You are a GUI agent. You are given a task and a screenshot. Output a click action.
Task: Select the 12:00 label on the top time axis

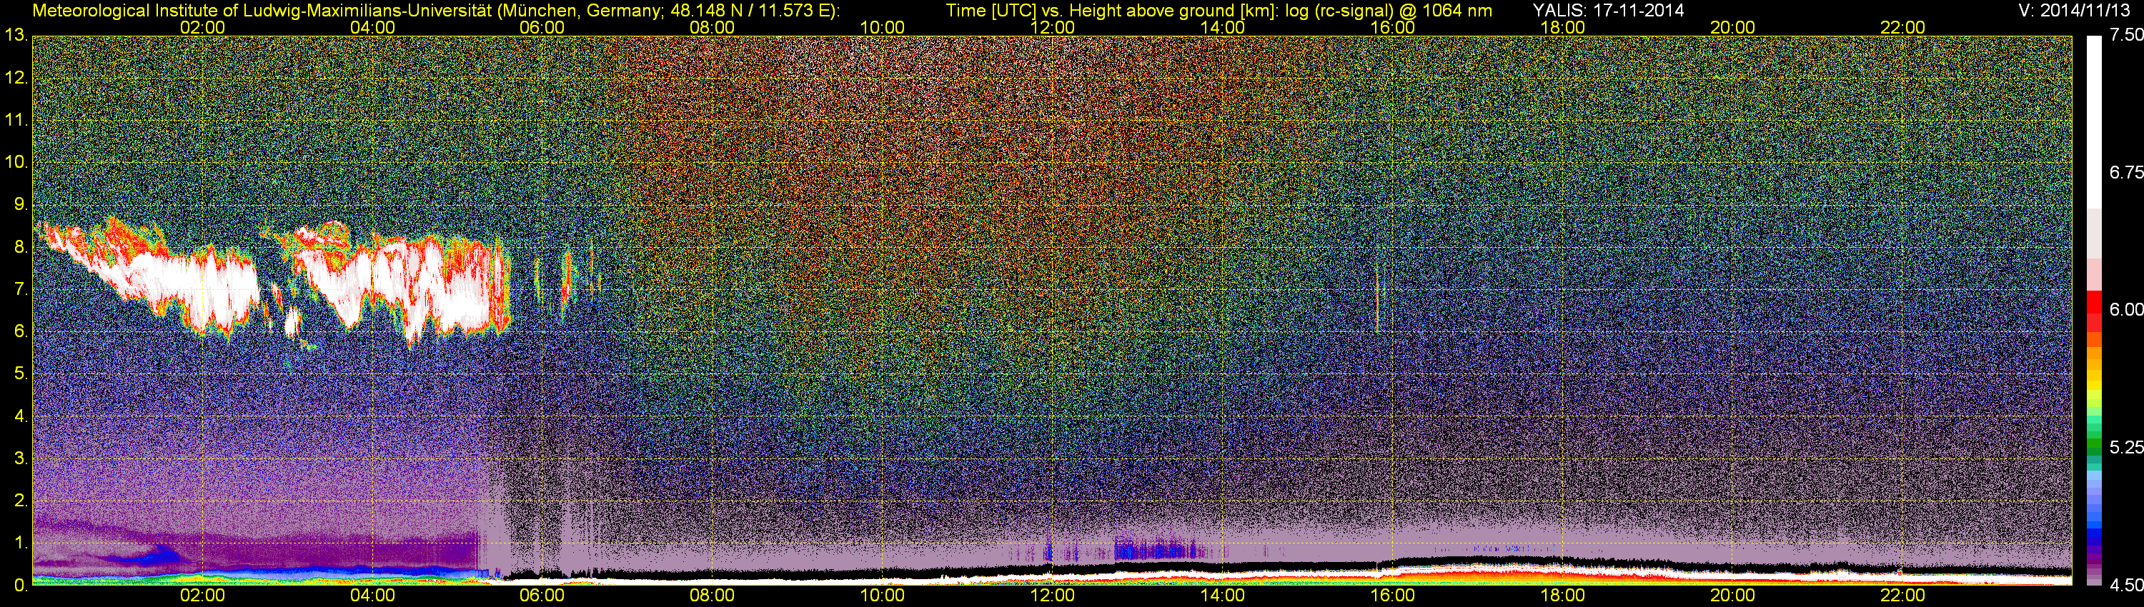(1052, 27)
